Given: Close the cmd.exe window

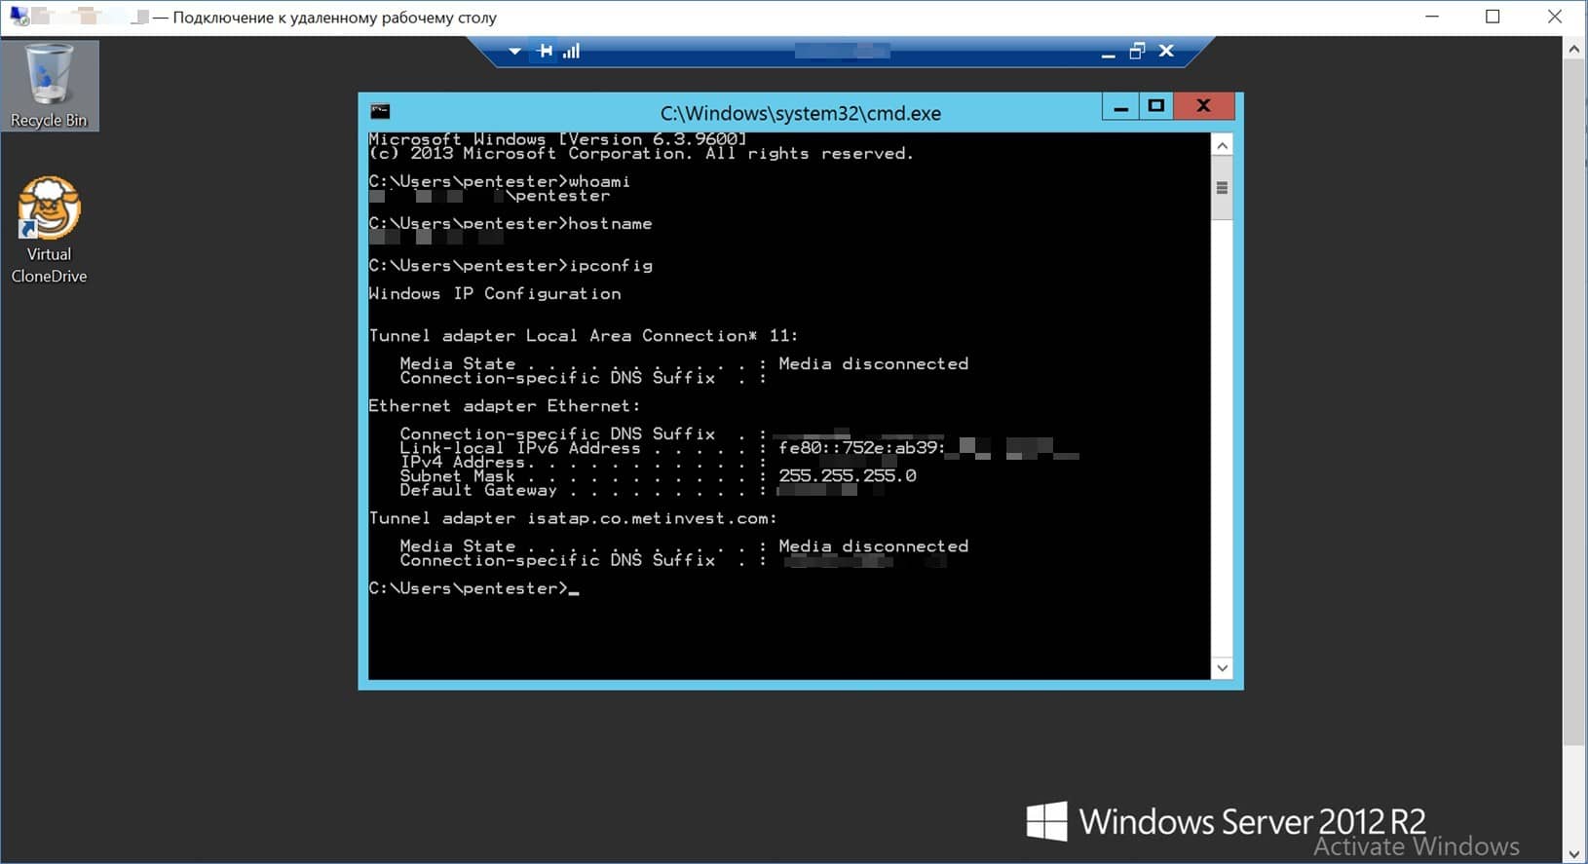Looking at the screenshot, I should click(1204, 106).
